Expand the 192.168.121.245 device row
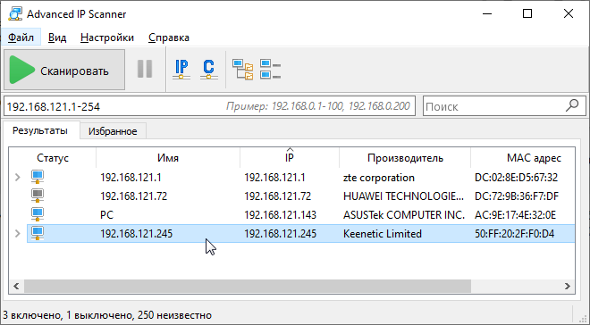The height and width of the screenshot is (325, 590). [x=17, y=234]
